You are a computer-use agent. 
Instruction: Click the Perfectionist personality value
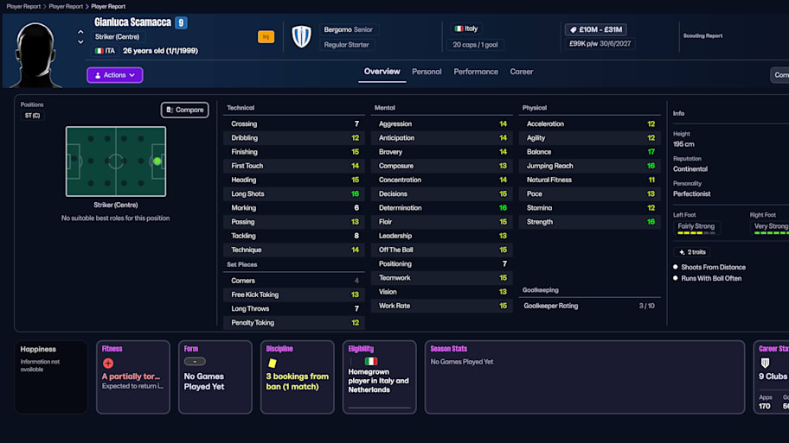click(x=692, y=194)
